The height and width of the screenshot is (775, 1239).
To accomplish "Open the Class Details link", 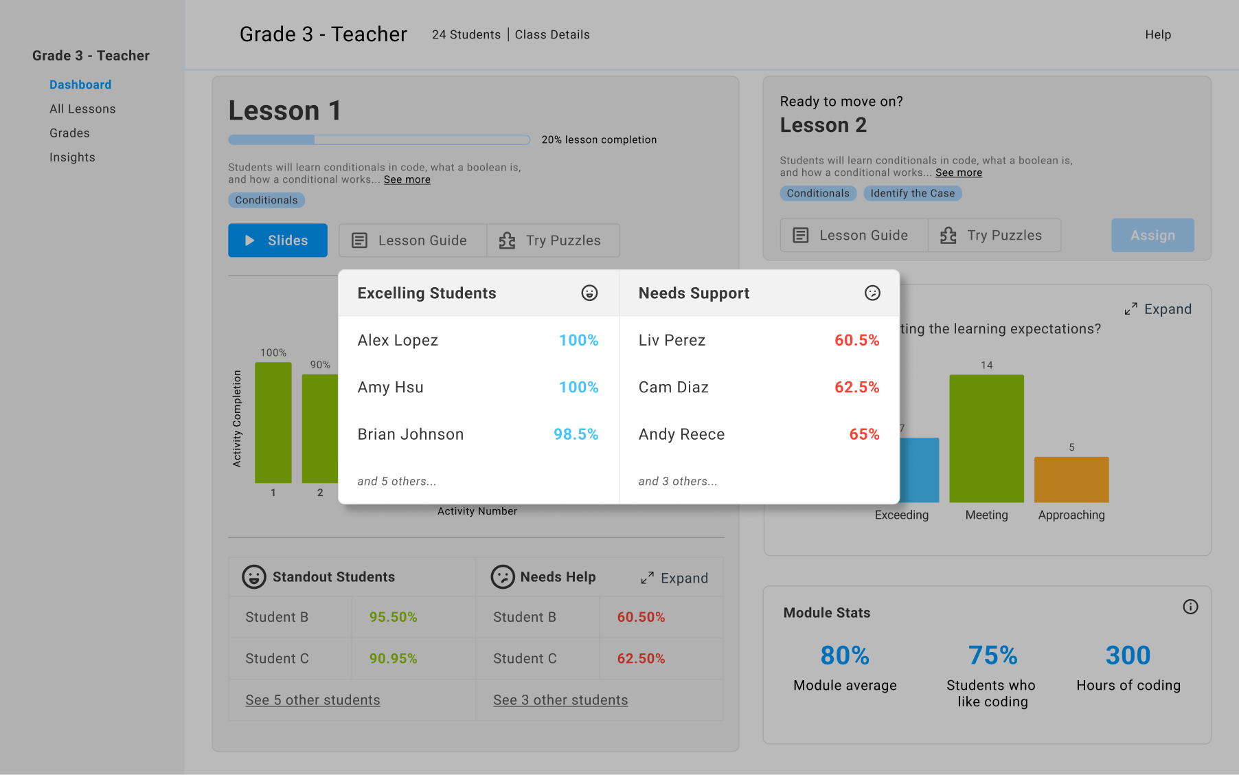I will pos(552,35).
